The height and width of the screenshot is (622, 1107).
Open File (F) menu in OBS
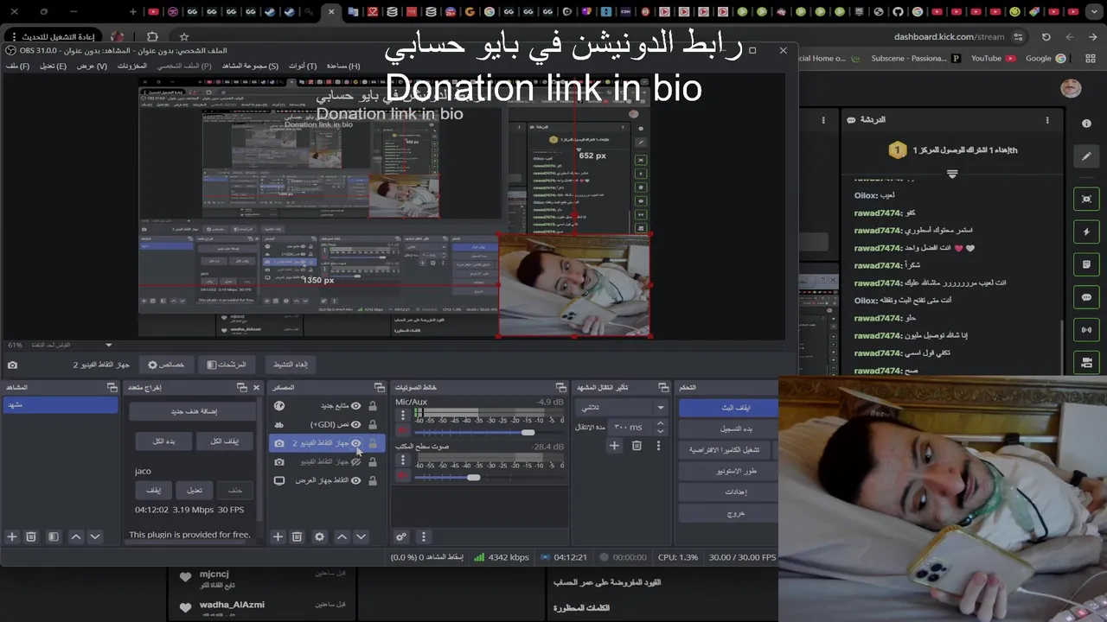pyautogui.click(x=17, y=66)
